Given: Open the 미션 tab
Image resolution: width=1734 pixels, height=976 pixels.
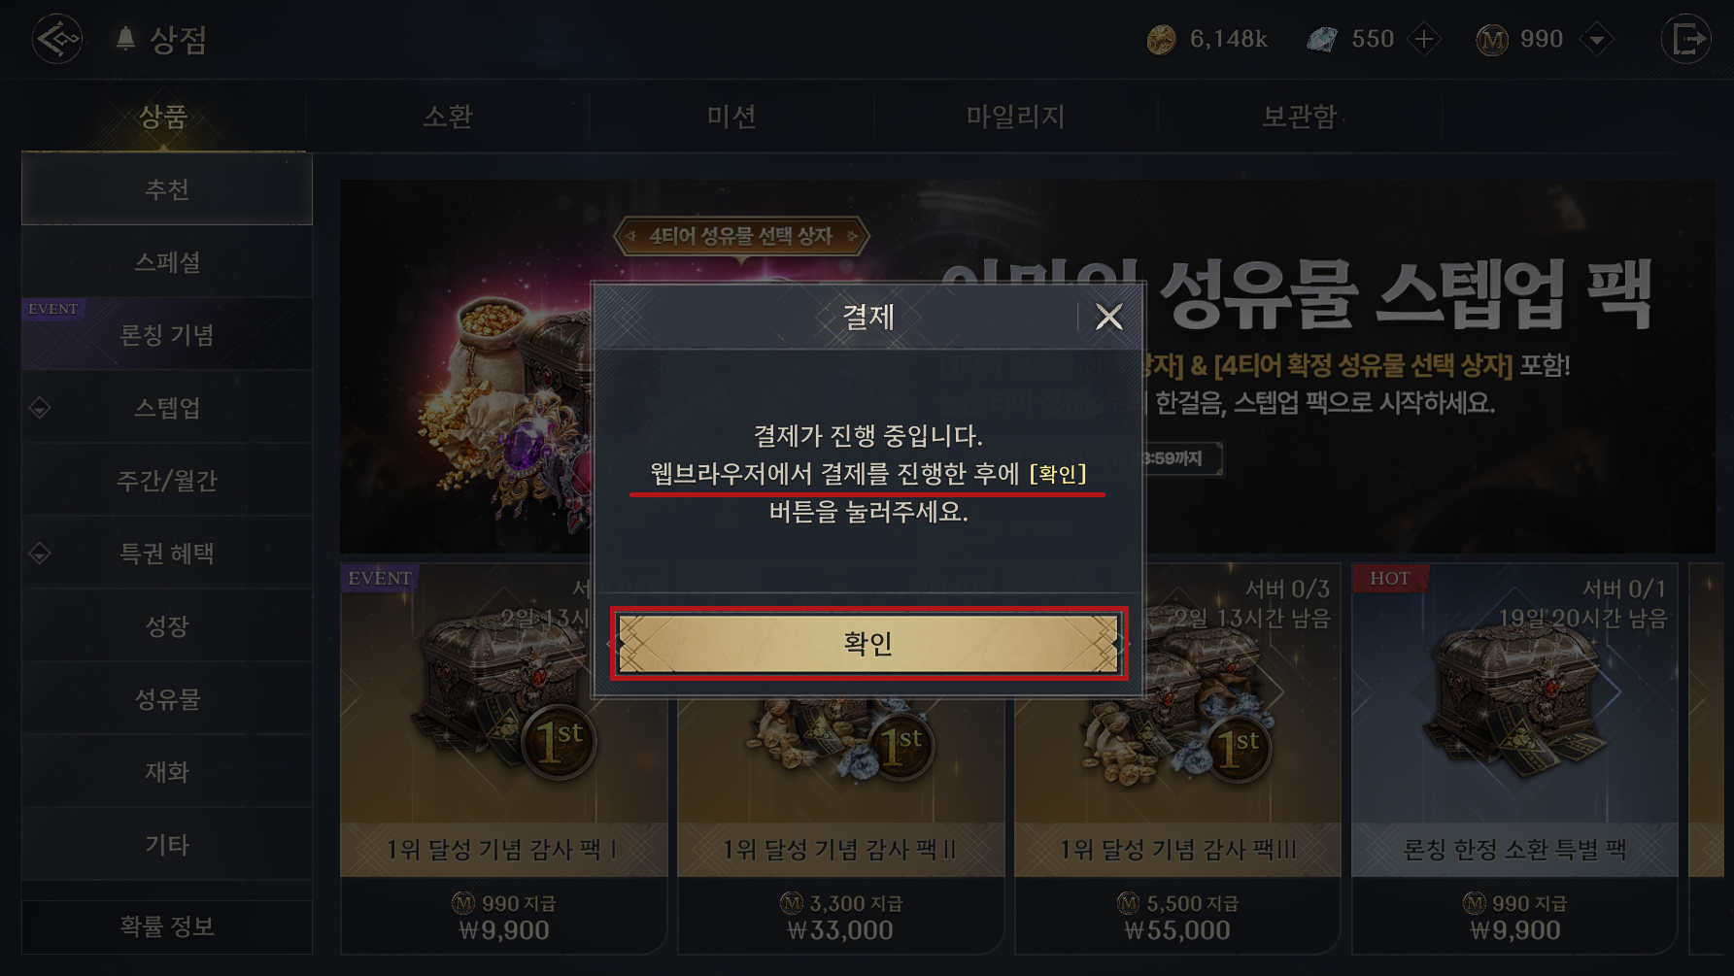Looking at the screenshot, I should (731, 117).
